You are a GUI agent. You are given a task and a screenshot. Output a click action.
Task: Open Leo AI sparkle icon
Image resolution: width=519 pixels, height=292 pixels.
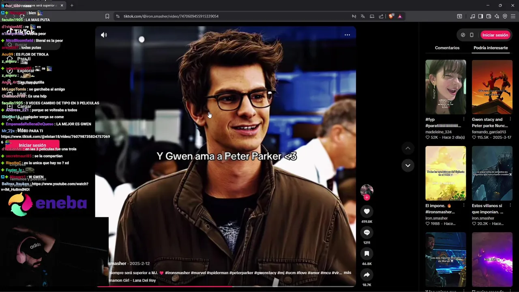click(x=497, y=16)
